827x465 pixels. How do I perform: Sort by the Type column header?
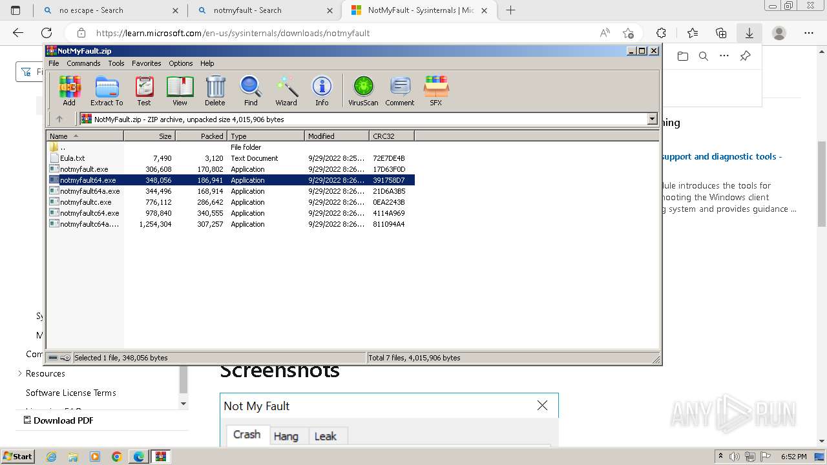click(x=266, y=136)
